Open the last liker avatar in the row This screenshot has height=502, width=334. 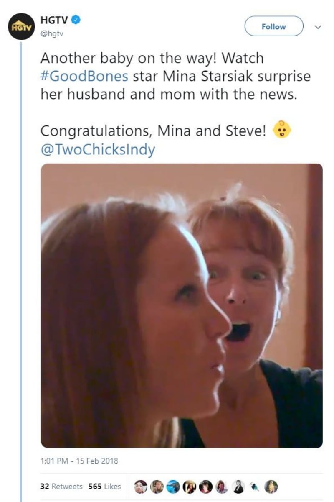[x=271, y=486]
